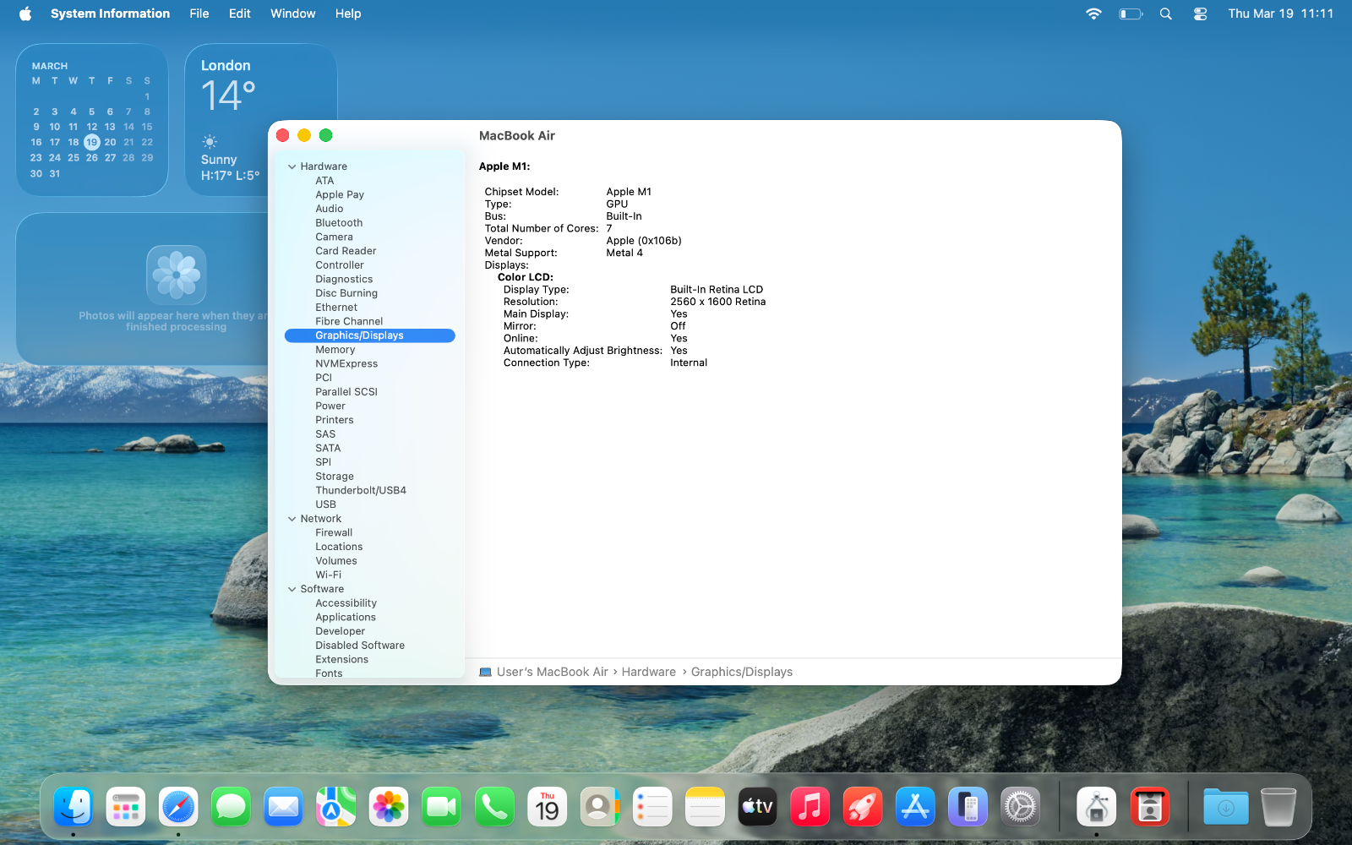Select Graphics/Displays in the sidebar
The height and width of the screenshot is (845, 1352).
pyautogui.click(x=370, y=335)
